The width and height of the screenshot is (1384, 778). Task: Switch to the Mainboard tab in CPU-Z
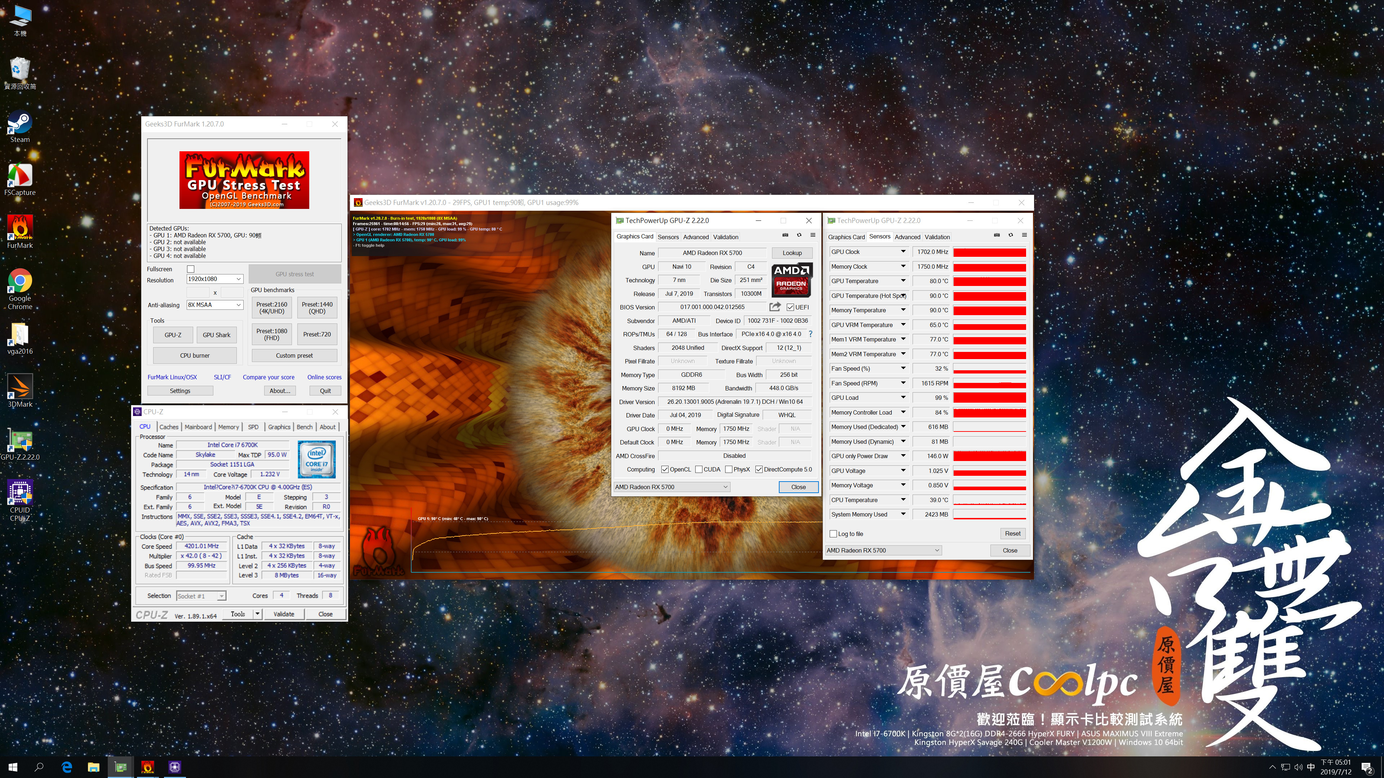pyautogui.click(x=198, y=427)
